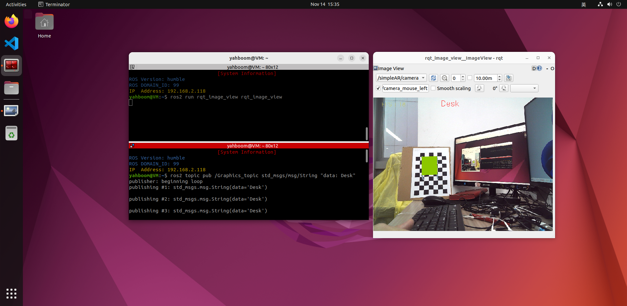
Task: Click the lower terminal pane scrollbar
Action: pyautogui.click(x=366, y=156)
